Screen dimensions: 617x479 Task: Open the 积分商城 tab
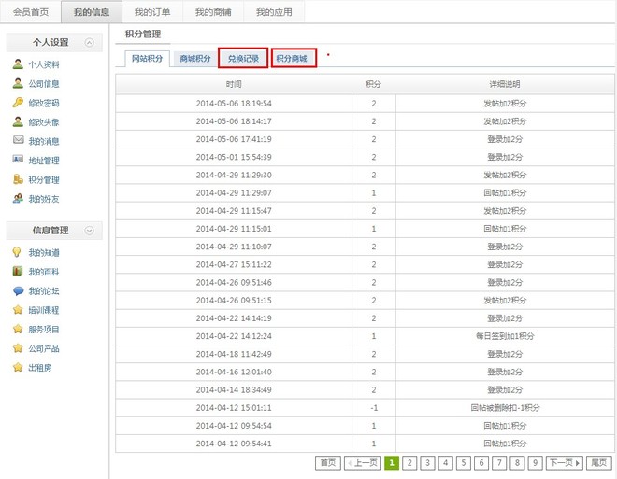(x=294, y=59)
